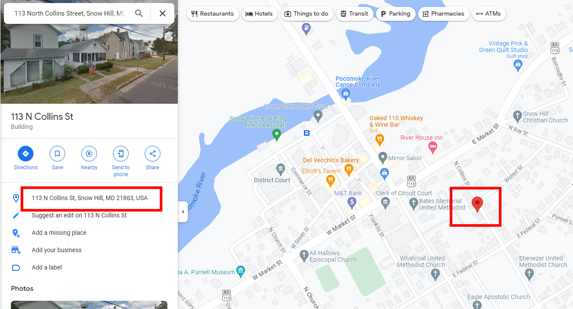Screen dimensions: 573x309
Task: Clear the search with X icon
Action: tap(163, 13)
